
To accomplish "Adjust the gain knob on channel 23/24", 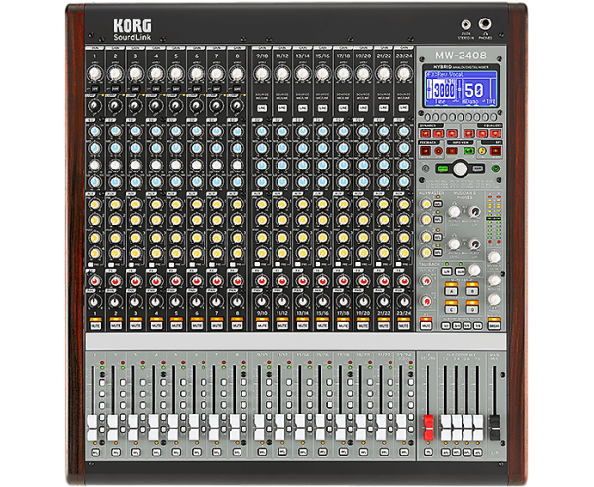I will (404, 73).
